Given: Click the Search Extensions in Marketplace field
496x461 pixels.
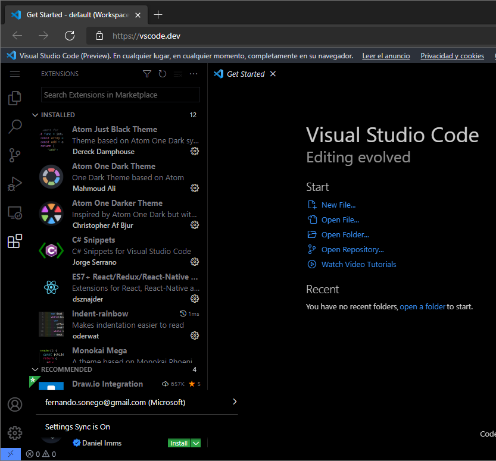Looking at the screenshot, I should click(120, 95).
